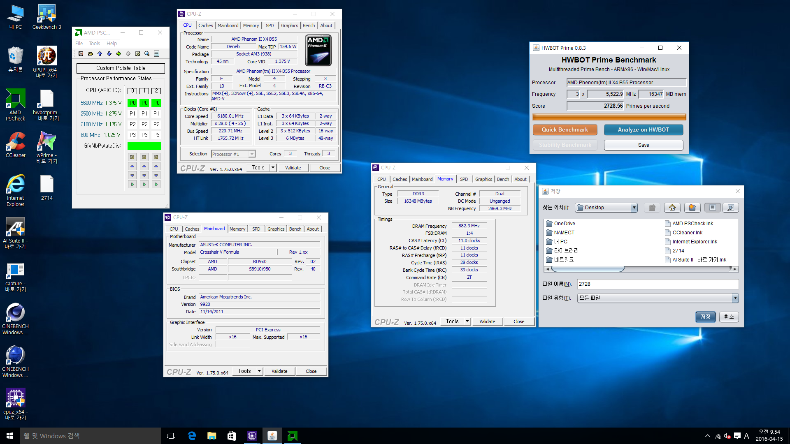Click the orange benchmark progress bar
Viewport: 790px width, 444px height.
tap(609, 117)
